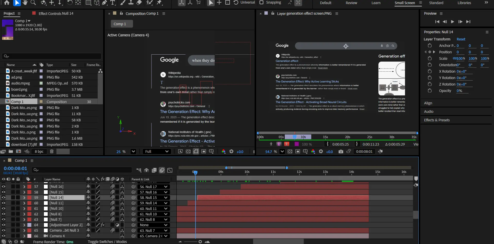Viewport: 494px width, 244px height.
Task: Open the Effect Controls Null 14 tab
Action: coord(56,13)
